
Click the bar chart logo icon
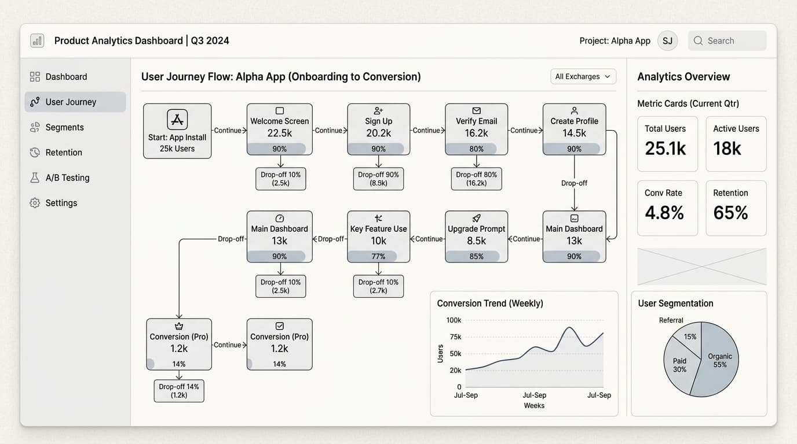37,40
